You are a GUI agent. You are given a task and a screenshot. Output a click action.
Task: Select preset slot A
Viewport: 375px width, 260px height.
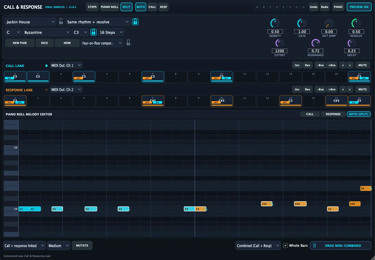point(257,7)
